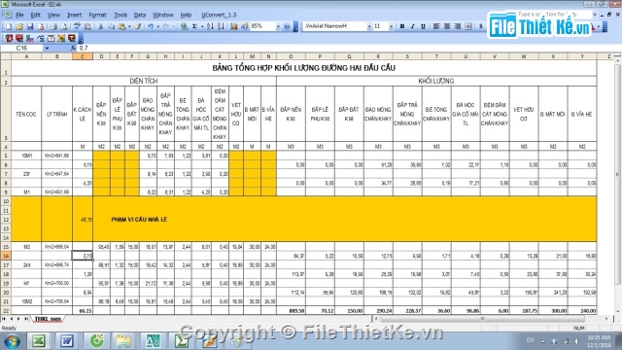
Task: Click the DIỆN TÍCH header cell
Action: (x=144, y=81)
